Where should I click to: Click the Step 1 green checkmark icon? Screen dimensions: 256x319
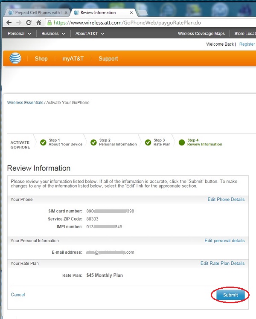click(43, 142)
